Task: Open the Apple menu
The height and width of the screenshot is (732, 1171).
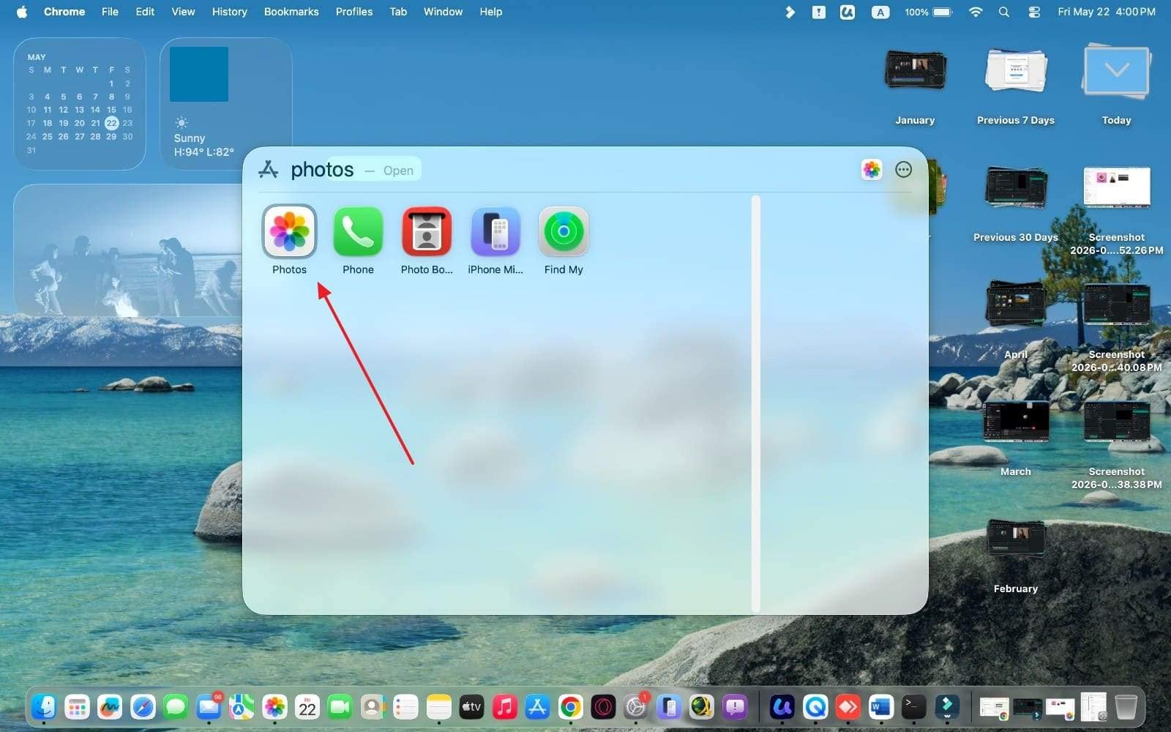Action: coord(22,12)
